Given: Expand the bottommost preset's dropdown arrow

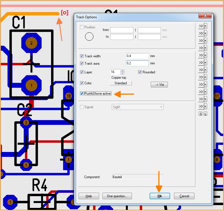Looking at the screenshot, I should click(x=205, y=106).
